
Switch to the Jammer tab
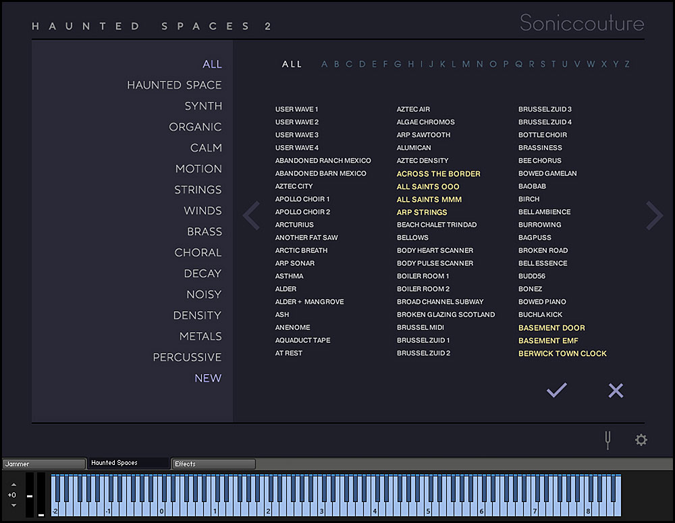44,464
